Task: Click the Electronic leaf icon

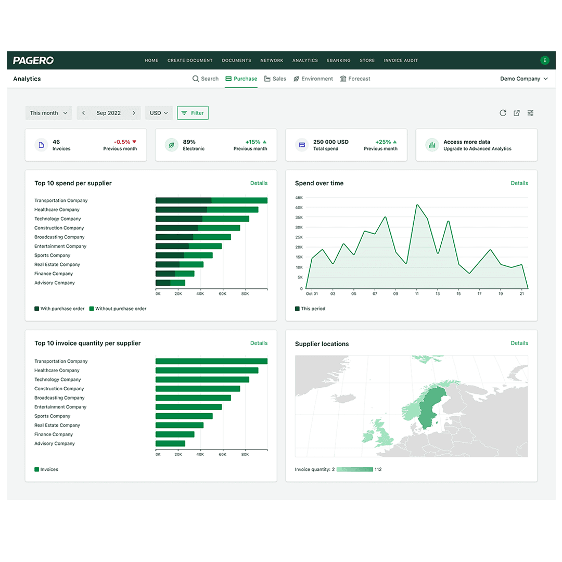Action: coord(171,145)
